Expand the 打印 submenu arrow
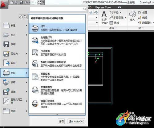This screenshot has height=128, width=154. point(27,73)
